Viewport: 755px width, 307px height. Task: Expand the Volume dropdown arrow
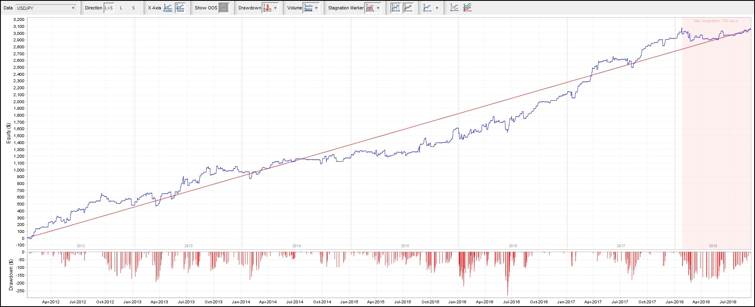[x=316, y=8]
